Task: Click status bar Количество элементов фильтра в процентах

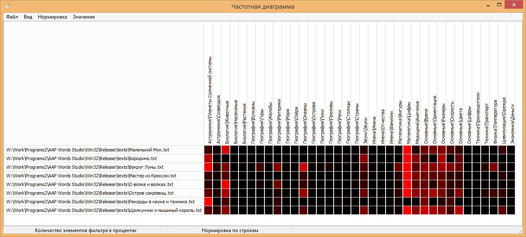Action: tap(86, 230)
